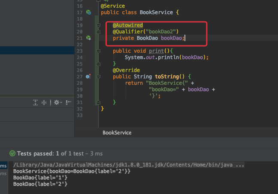Collapse the fold marker on line 20

click(x=98, y=32)
